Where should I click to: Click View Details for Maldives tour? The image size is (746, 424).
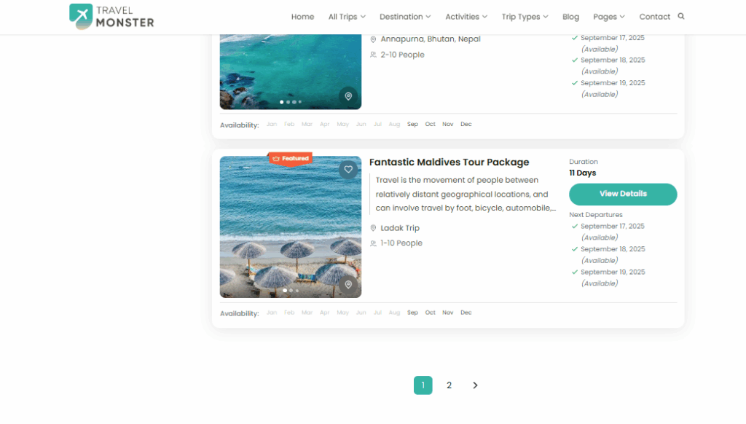[x=623, y=194]
